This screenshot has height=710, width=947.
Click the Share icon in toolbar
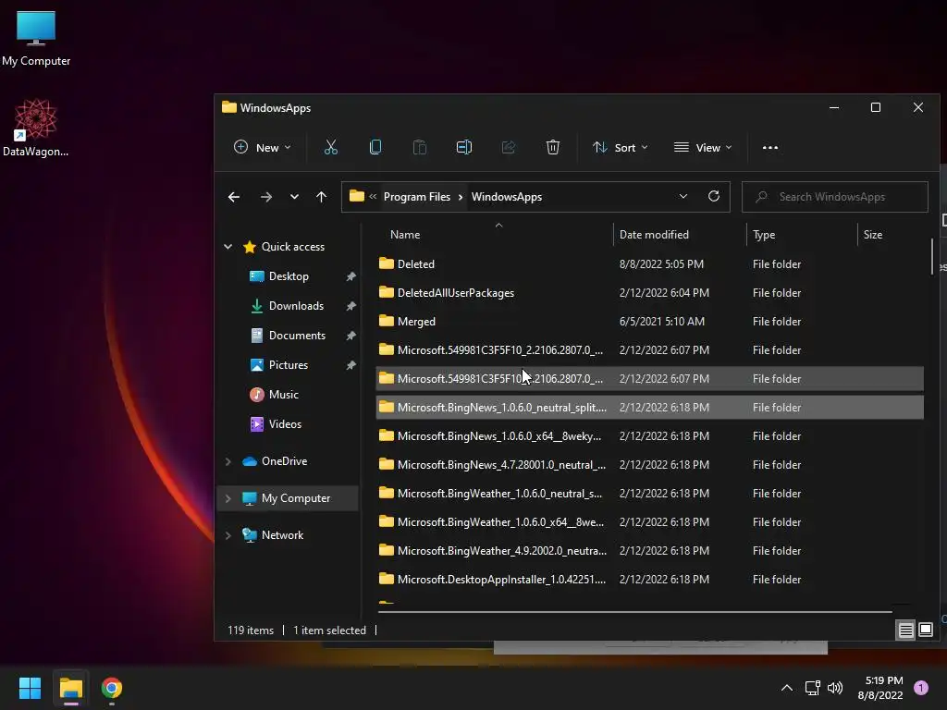click(x=509, y=147)
